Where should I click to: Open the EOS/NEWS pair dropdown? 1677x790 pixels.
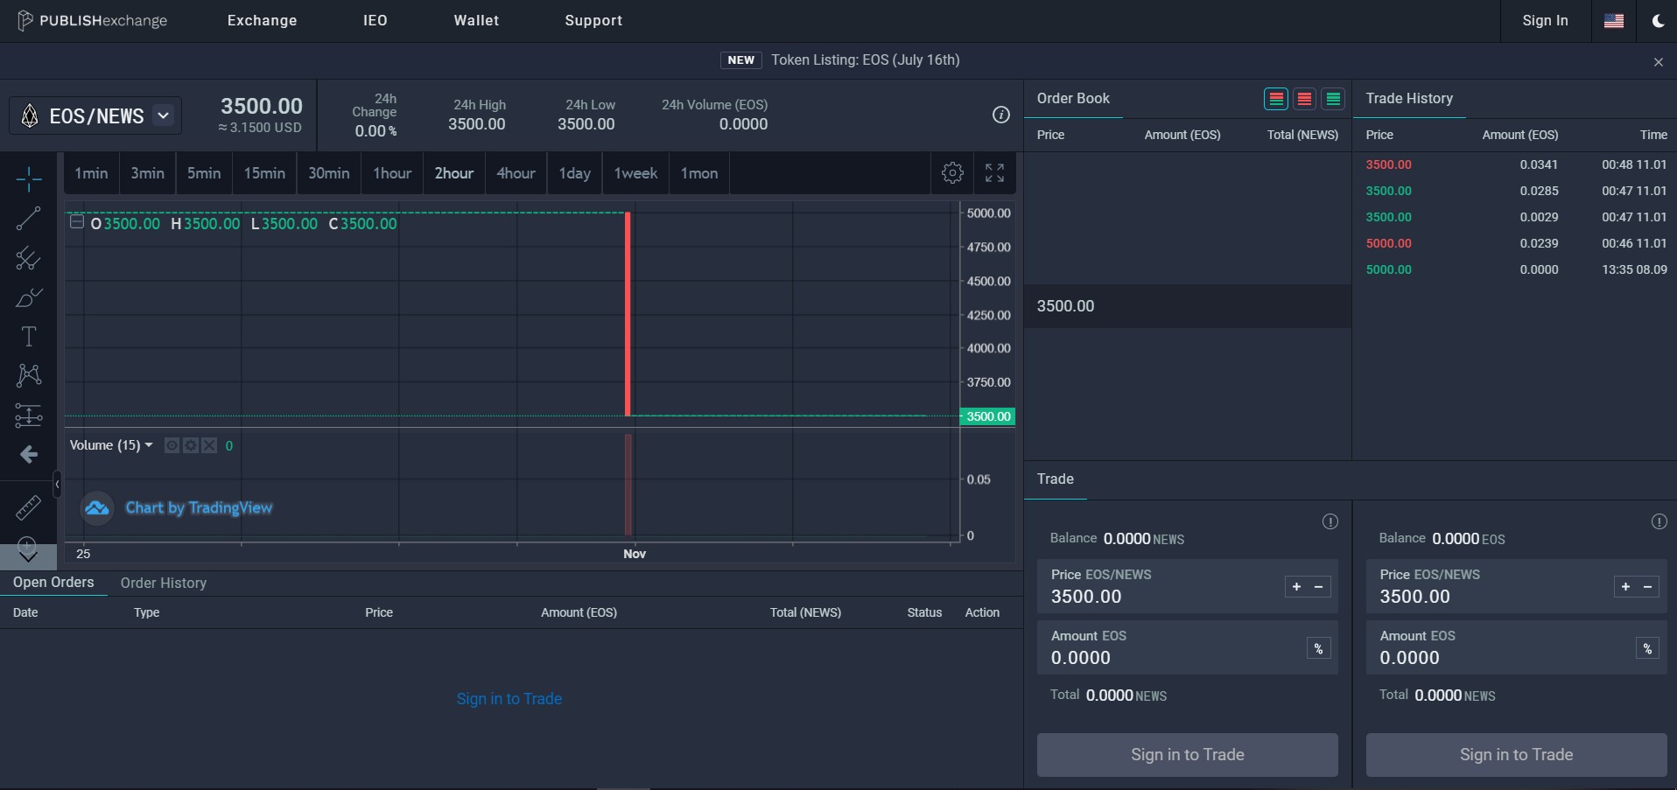(163, 115)
